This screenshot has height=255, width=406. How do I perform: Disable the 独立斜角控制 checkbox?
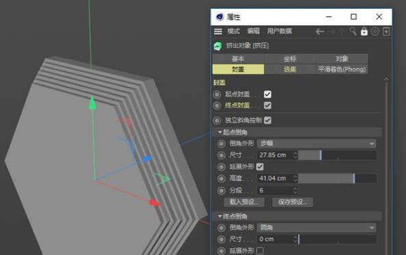[x=268, y=120]
